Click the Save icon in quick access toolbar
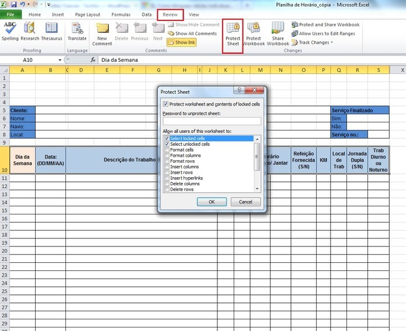 13,5
